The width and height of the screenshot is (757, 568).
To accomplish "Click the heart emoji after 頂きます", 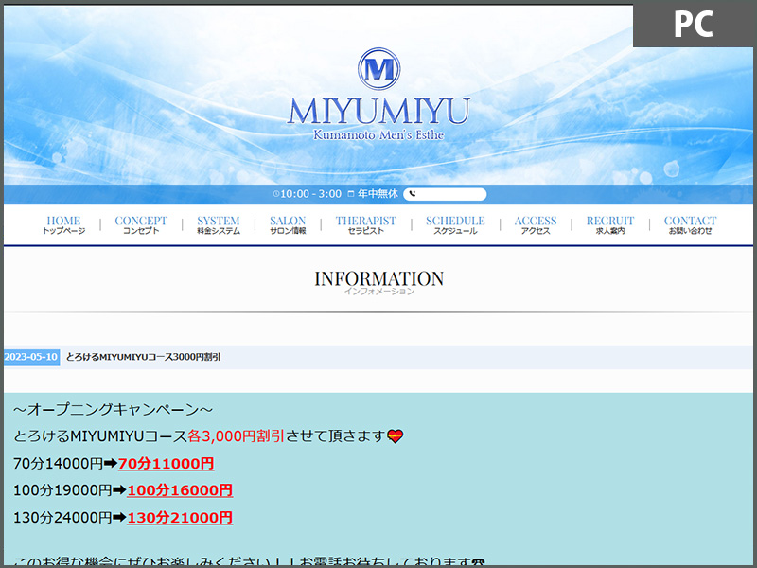I will click(x=396, y=436).
